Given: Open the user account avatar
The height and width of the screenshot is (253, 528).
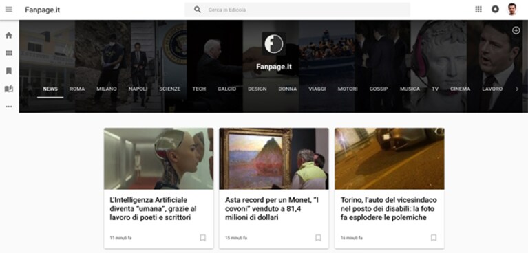Looking at the screenshot, I should [512, 10].
